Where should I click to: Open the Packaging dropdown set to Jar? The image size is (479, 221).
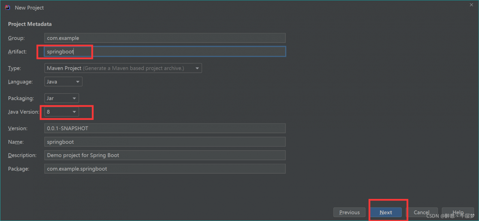61,99
